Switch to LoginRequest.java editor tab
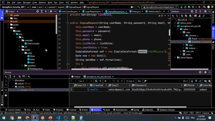 coord(93,11)
